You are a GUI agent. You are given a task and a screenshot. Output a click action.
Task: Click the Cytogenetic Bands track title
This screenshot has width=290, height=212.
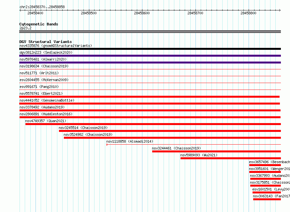pos(39,24)
